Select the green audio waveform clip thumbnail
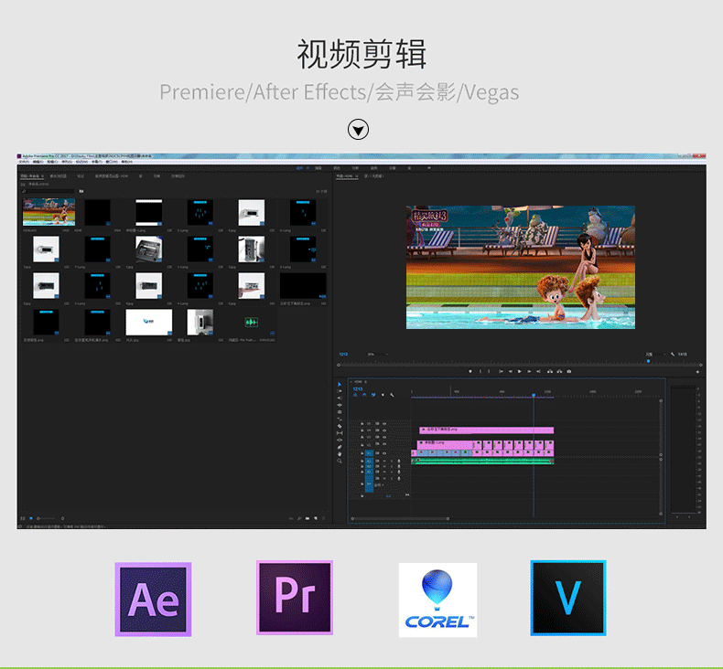The image size is (723, 669). (252, 322)
